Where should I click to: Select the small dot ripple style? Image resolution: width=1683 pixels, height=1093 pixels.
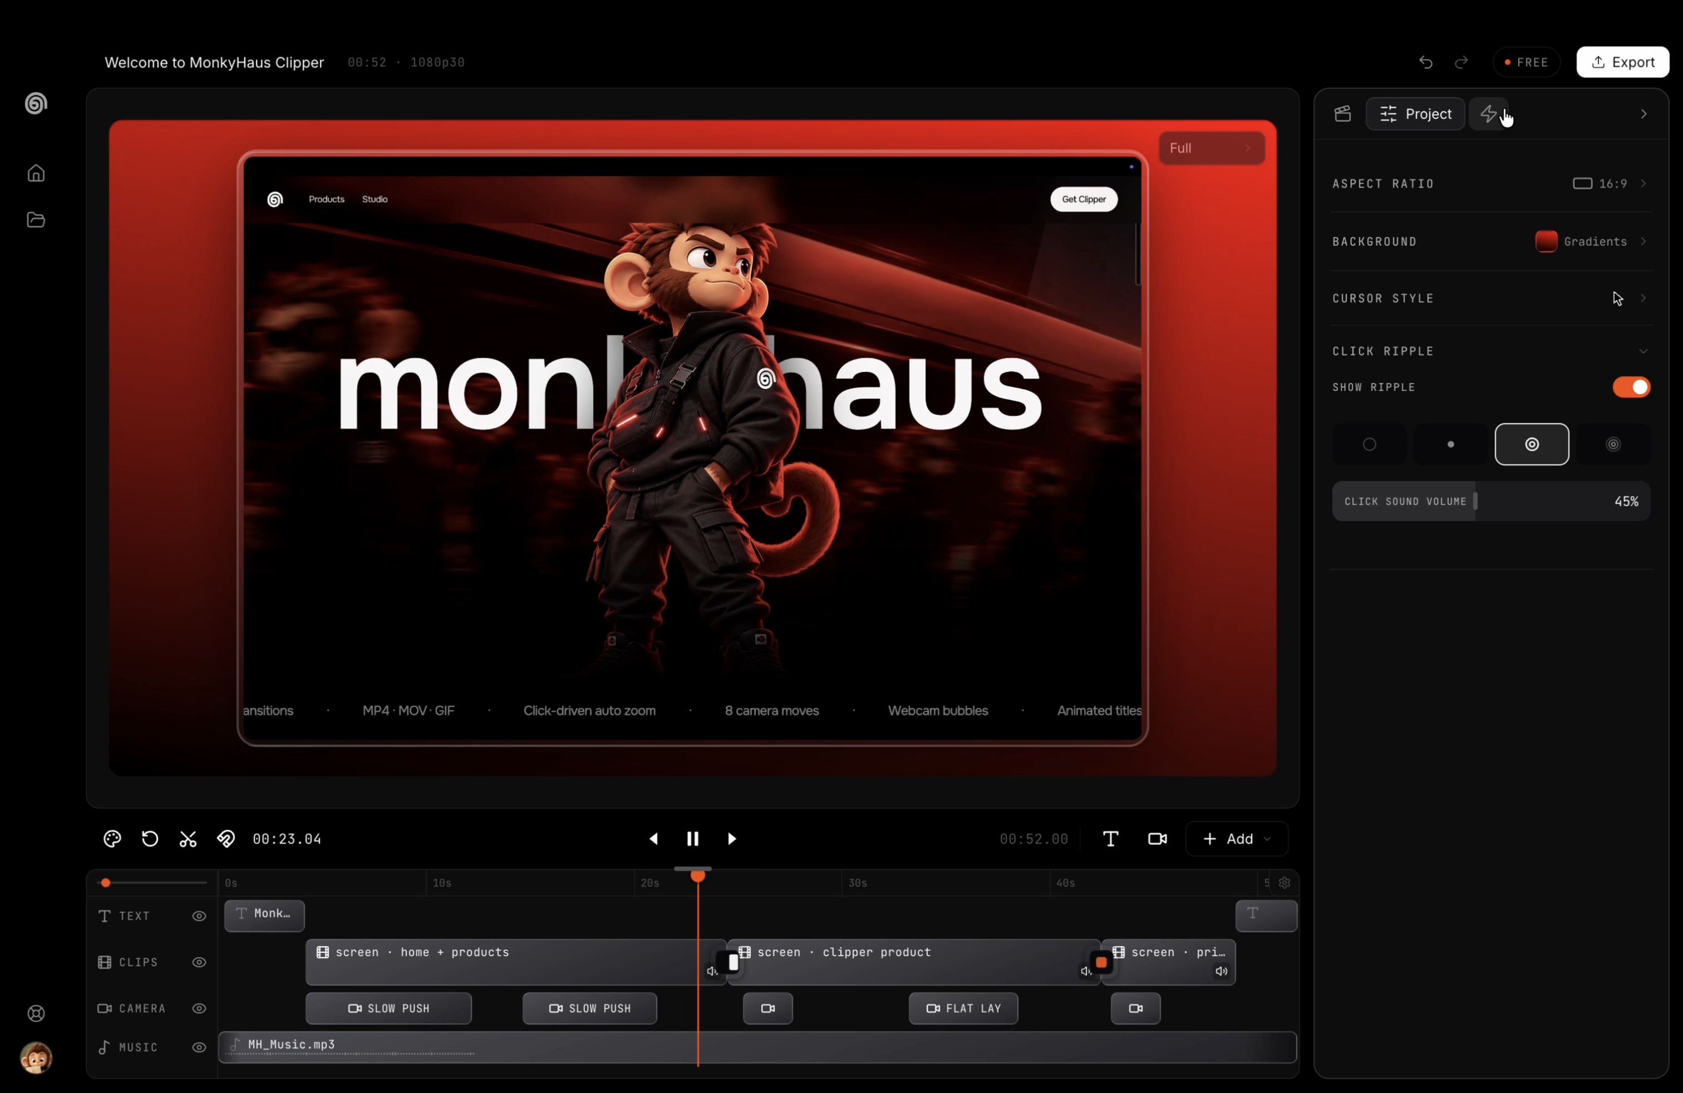coord(1450,444)
